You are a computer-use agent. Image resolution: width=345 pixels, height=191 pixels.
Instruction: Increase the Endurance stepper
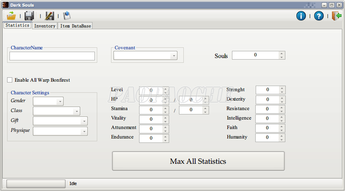166,136
